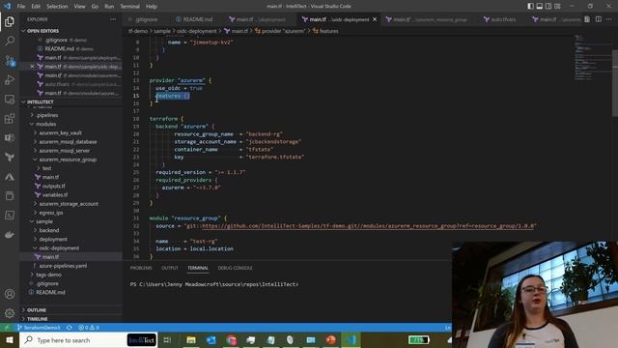Click the open changes icon in editor toolbar
Image resolution: width=618 pixels, height=348 pixels.
point(587,19)
